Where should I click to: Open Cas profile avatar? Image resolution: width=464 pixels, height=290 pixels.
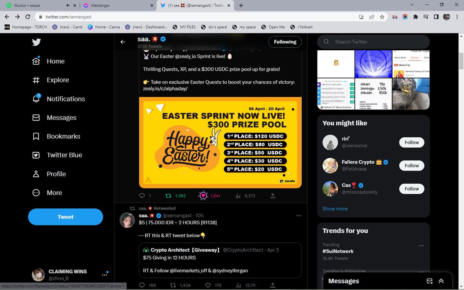point(330,189)
